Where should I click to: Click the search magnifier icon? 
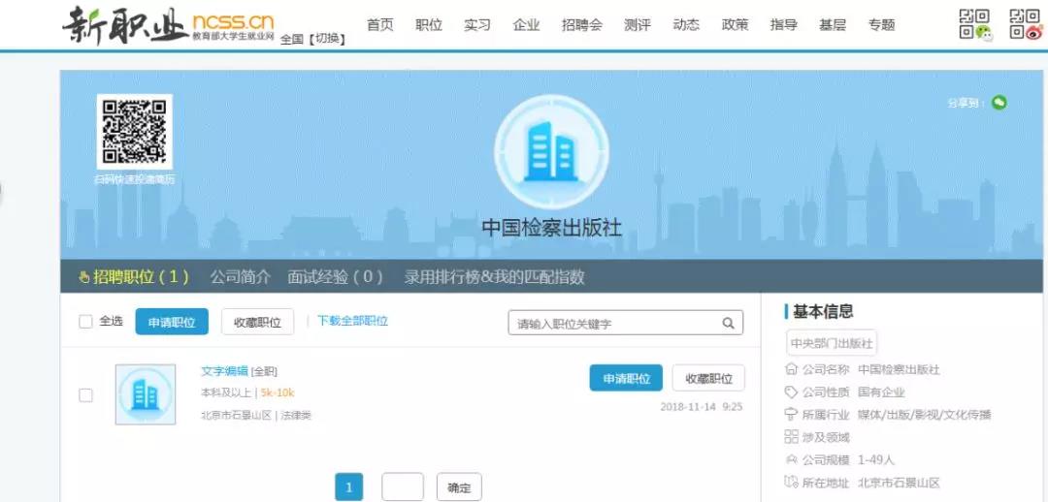[729, 323]
